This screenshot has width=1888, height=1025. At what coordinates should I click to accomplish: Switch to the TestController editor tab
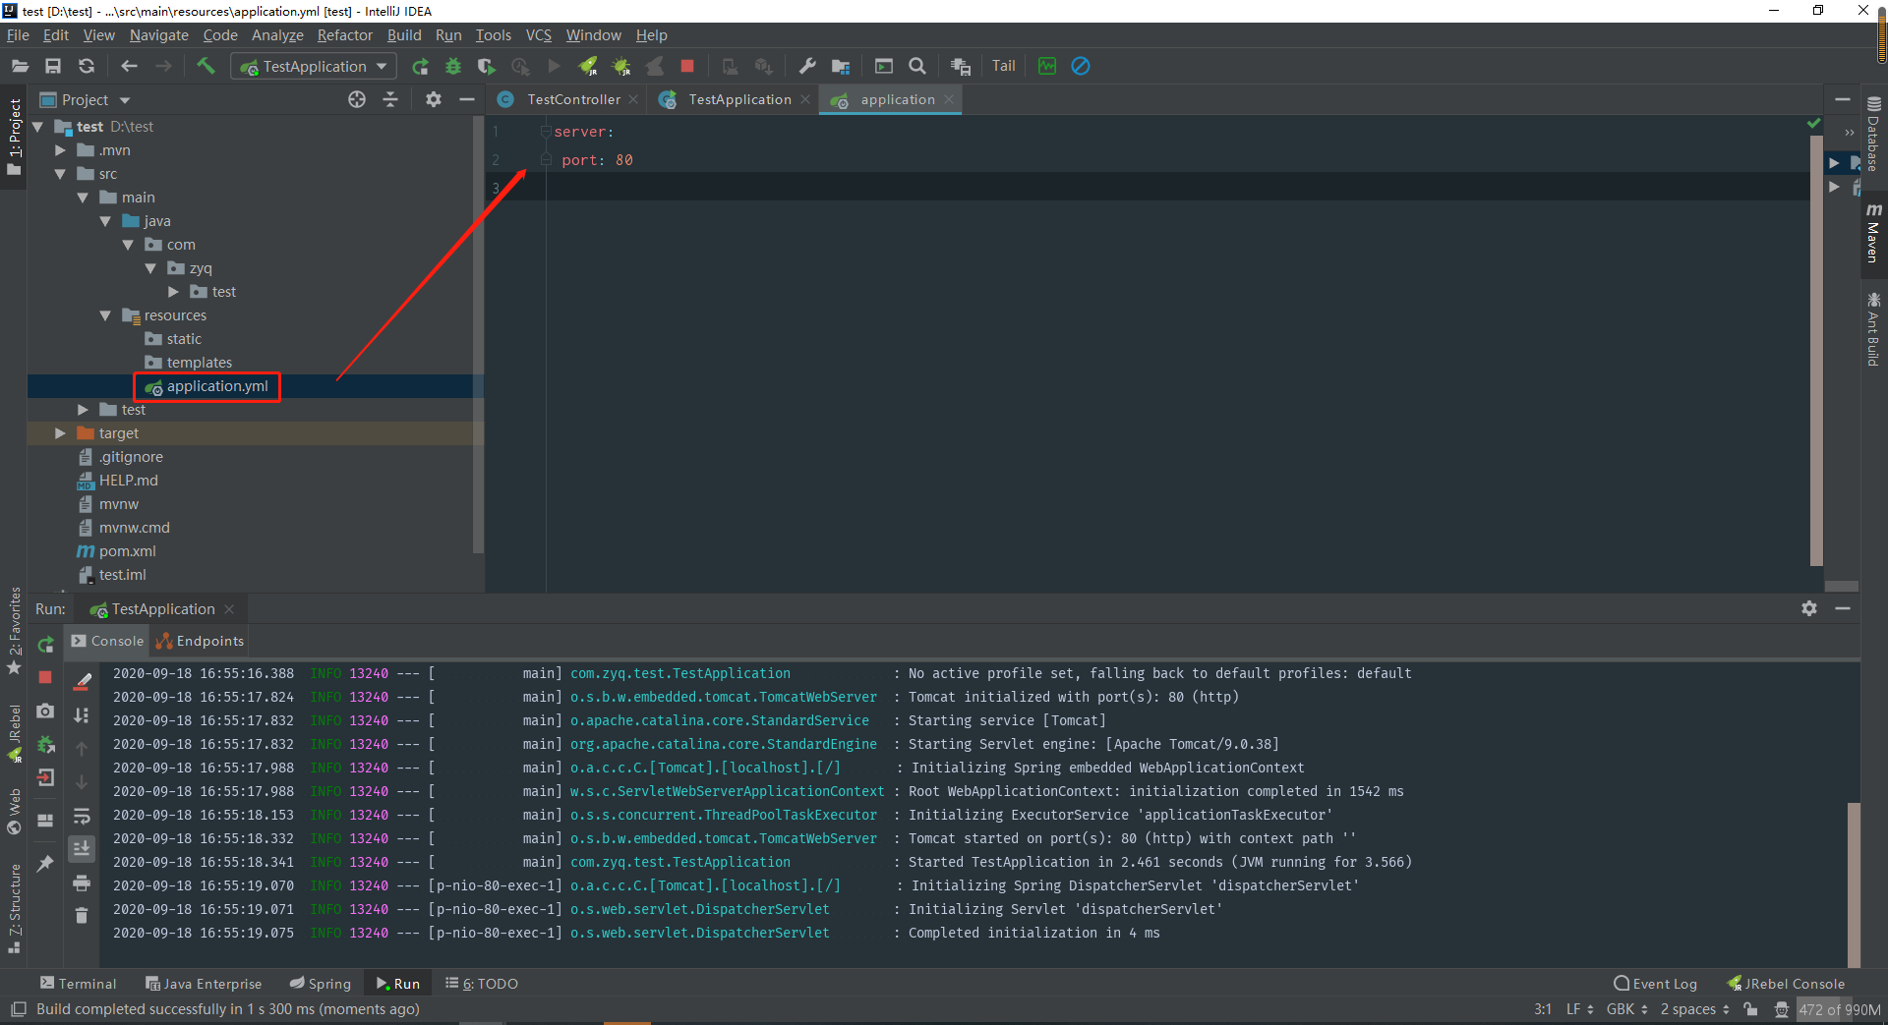pos(573,99)
